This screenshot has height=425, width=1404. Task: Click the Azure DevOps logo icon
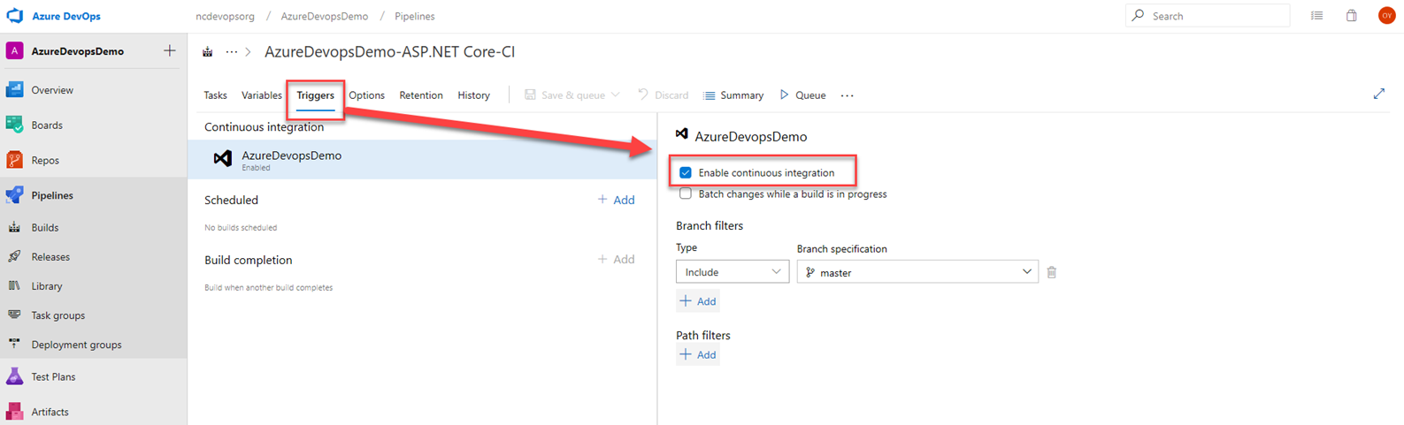pyautogui.click(x=15, y=16)
